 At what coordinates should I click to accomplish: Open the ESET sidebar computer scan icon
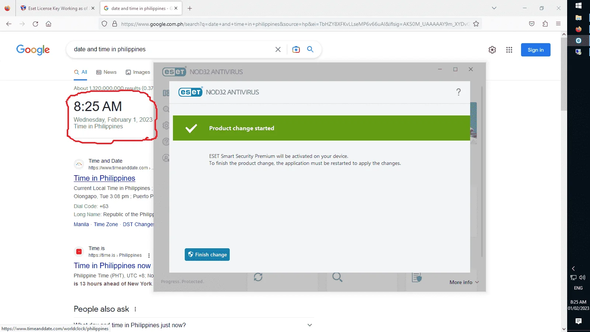(x=166, y=109)
